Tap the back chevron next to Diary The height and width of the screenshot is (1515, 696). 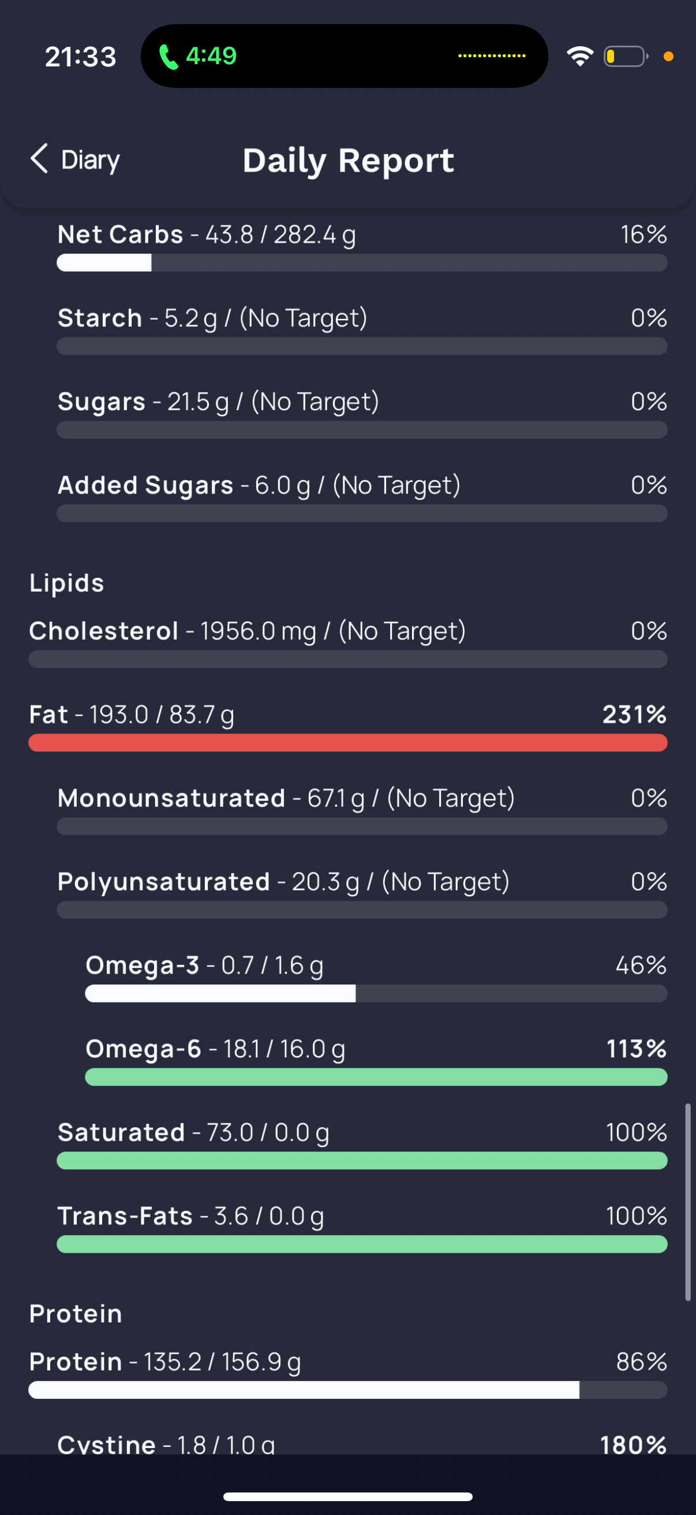click(39, 159)
